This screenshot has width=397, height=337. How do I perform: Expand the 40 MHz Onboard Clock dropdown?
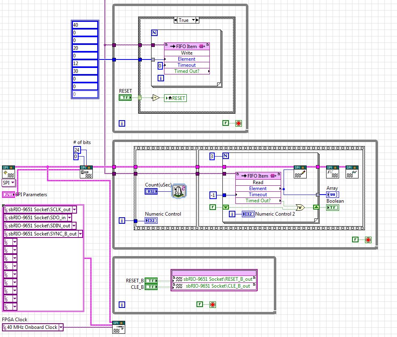pos(61,327)
